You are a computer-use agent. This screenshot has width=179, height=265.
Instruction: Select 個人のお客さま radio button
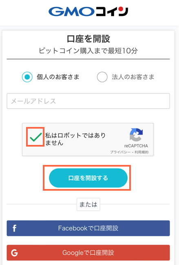tap(27, 77)
